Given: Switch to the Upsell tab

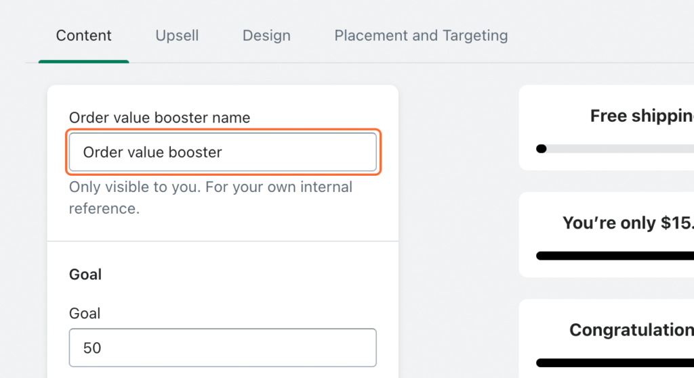Looking at the screenshot, I should pyautogui.click(x=177, y=35).
